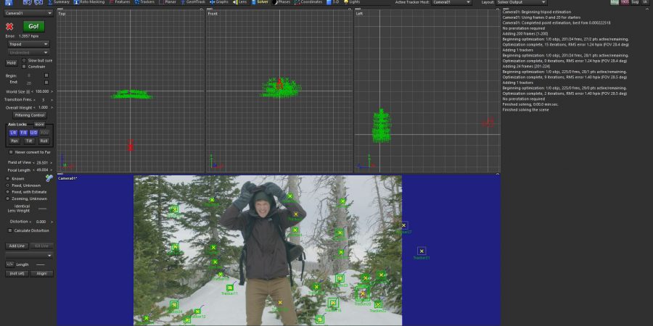This screenshot has height=326, width=653.
Task: Click the Filtering Control button
Action: [29, 114]
